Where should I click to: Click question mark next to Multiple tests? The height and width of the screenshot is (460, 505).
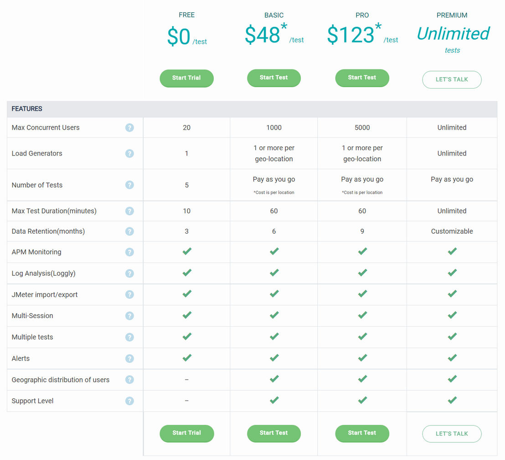129,337
